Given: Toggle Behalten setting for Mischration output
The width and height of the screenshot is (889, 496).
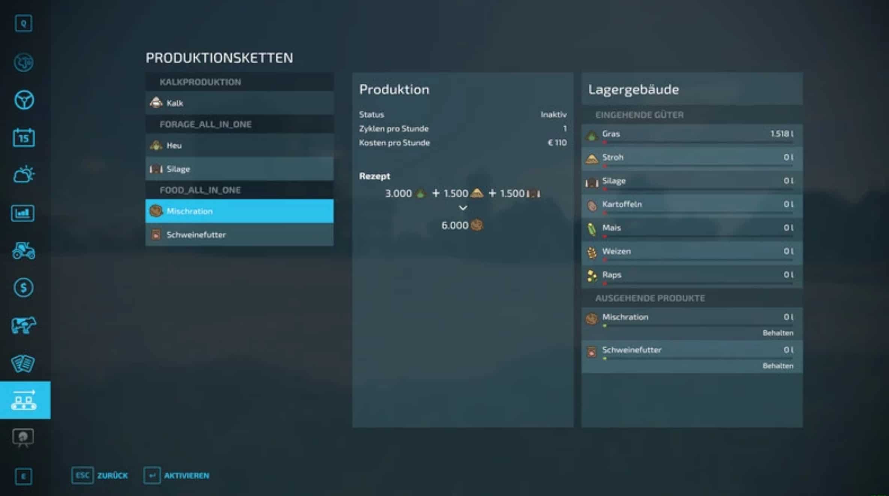Looking at the screenshot, I should (x=777, y=333).
